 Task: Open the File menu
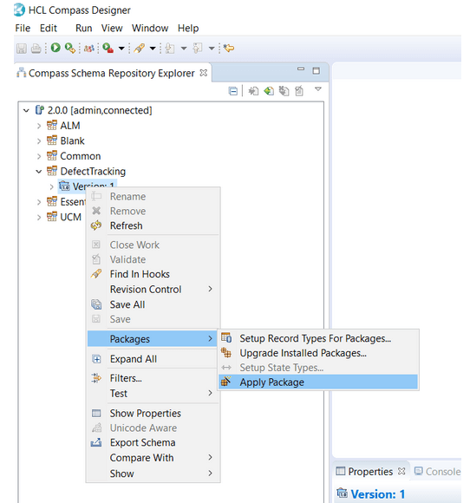tap(23, 29)
